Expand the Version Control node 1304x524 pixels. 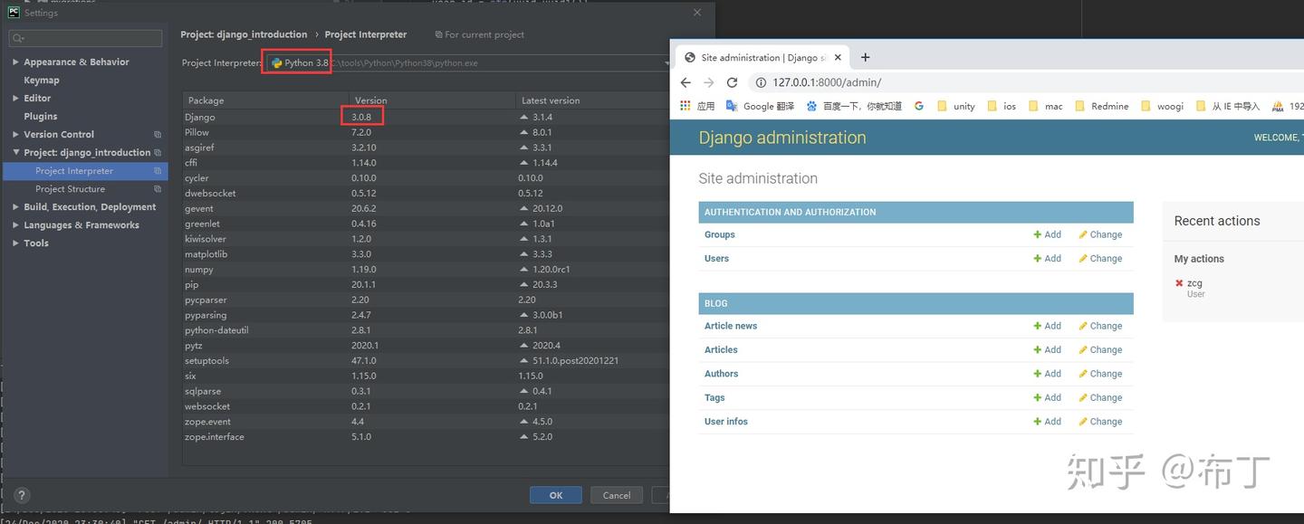tap(15, 134)
